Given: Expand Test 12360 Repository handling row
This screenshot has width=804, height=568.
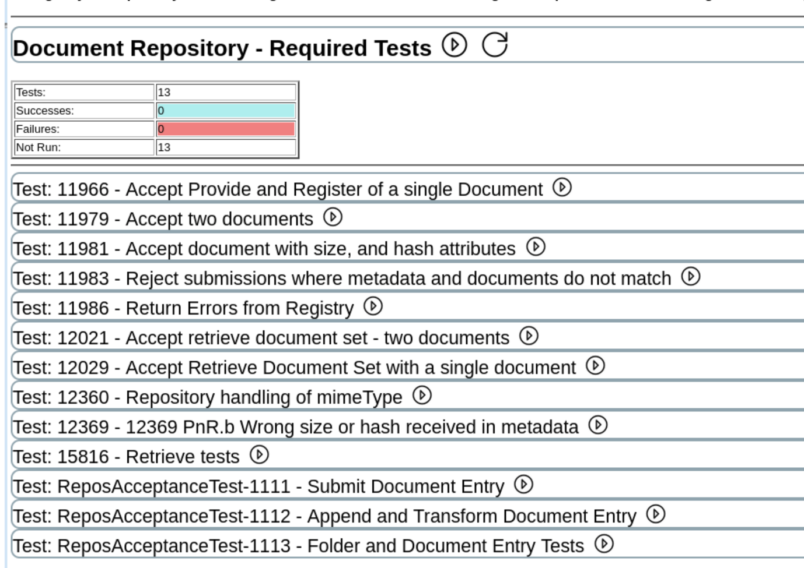Looking at the screenshot, I should 207,398.
